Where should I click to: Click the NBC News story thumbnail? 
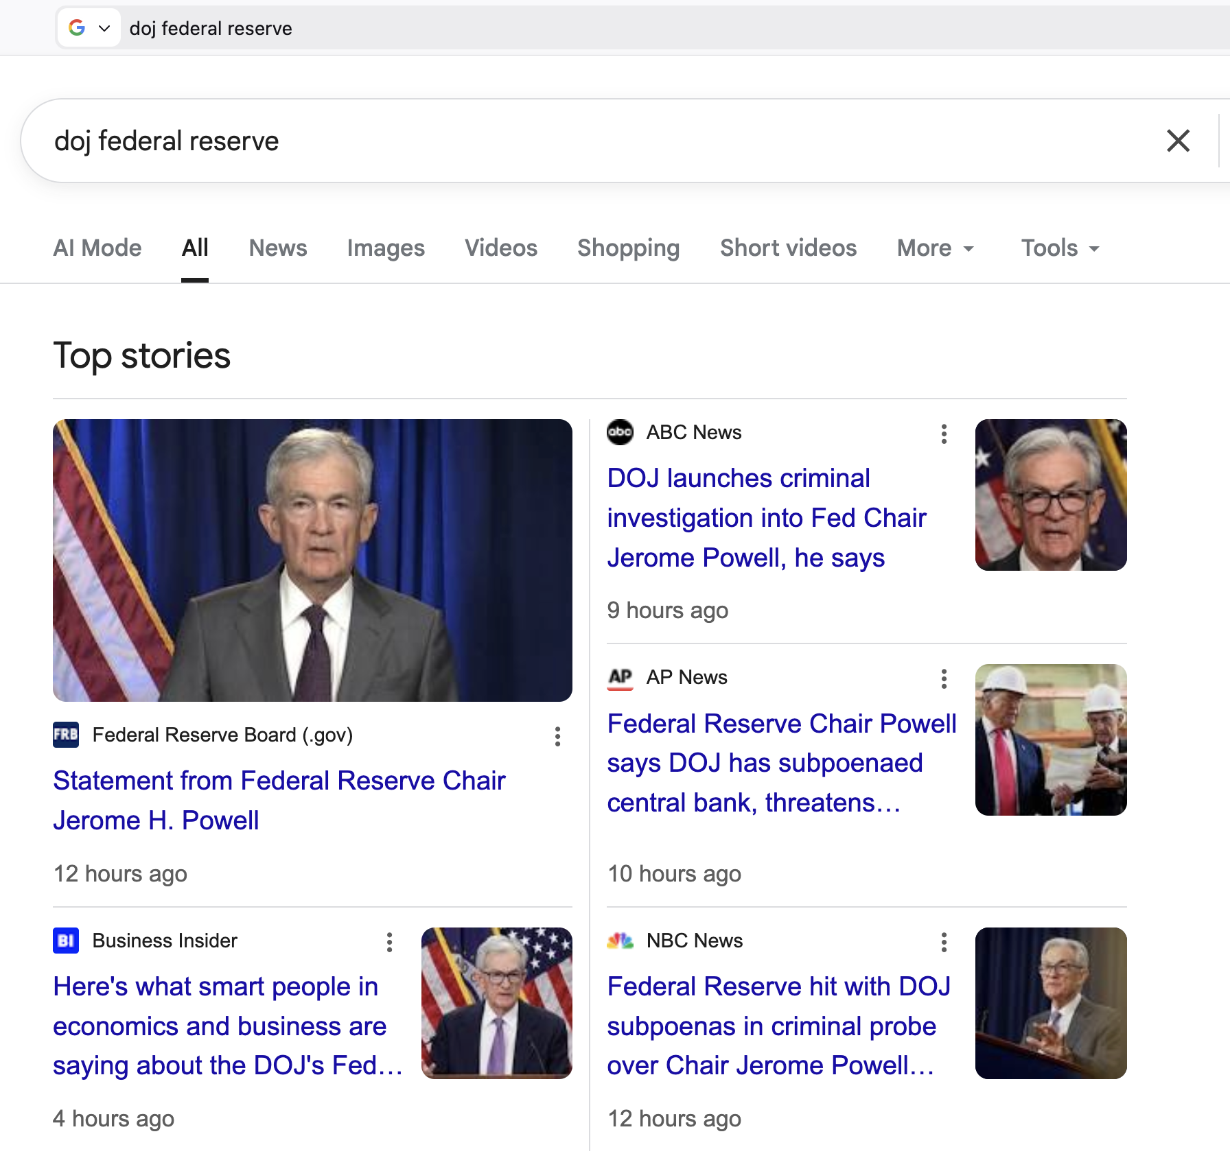coord(1051,1003)
